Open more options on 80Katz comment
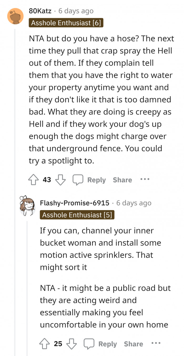184x356 pixels. (x=145, y=179)
